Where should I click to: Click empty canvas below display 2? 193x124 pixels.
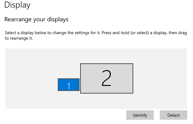[107, 101]
